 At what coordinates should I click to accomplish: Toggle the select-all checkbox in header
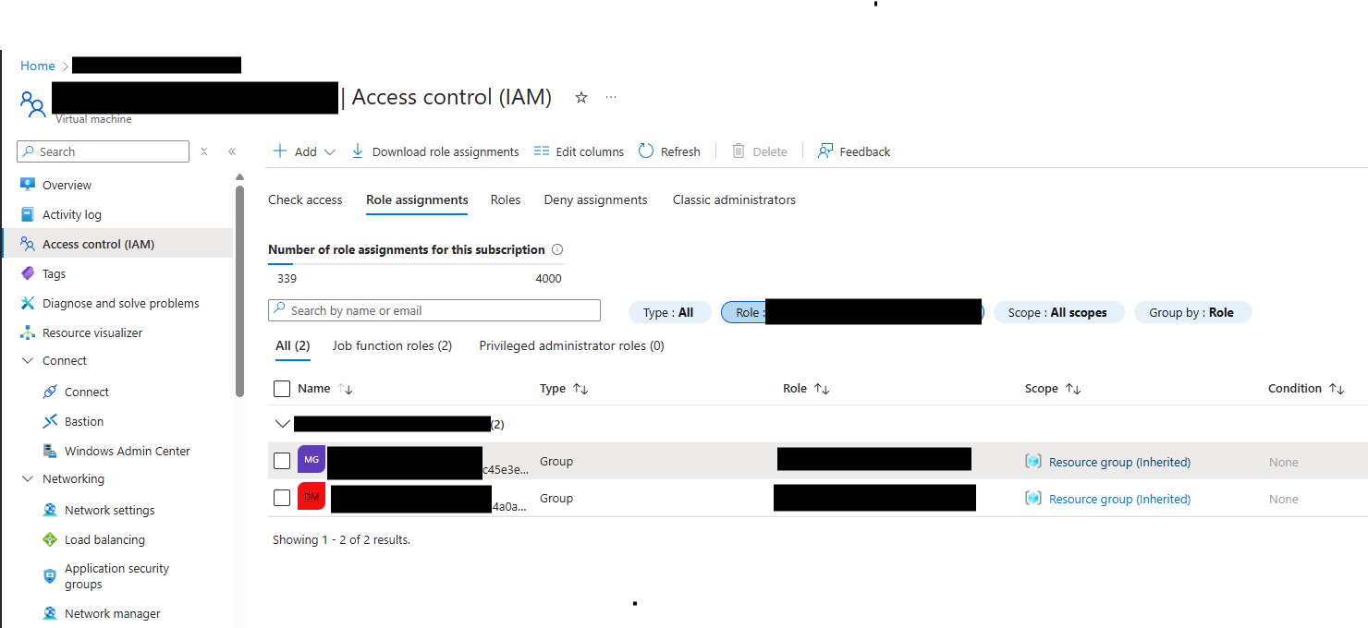[x=282, y=389]
